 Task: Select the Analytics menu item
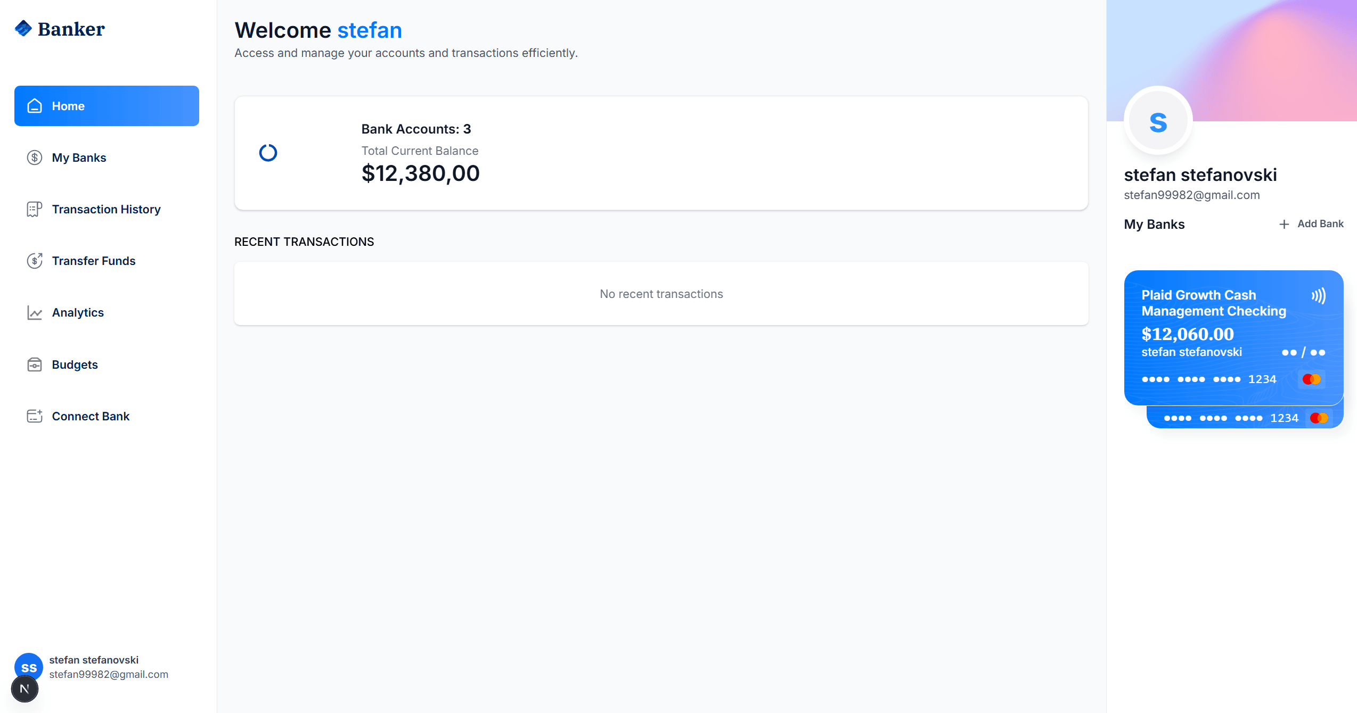[x=78, y=312]
